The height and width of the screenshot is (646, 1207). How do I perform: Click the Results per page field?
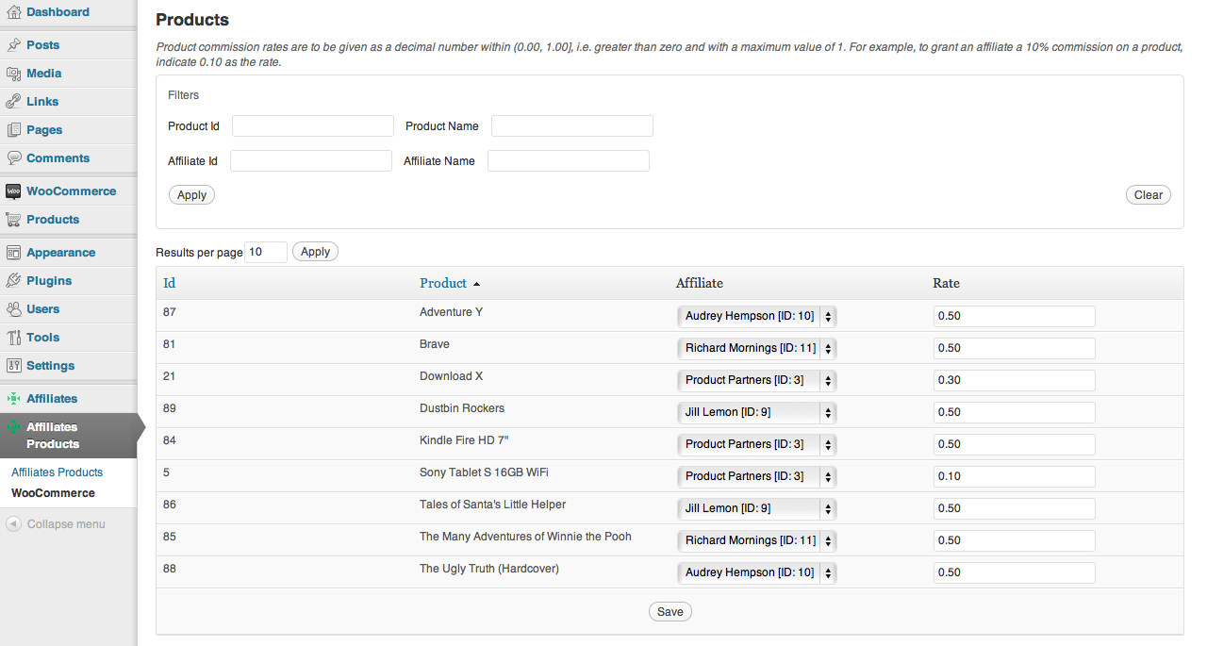click(266, 252)
